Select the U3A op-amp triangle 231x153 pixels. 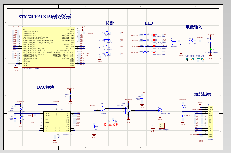128,111
